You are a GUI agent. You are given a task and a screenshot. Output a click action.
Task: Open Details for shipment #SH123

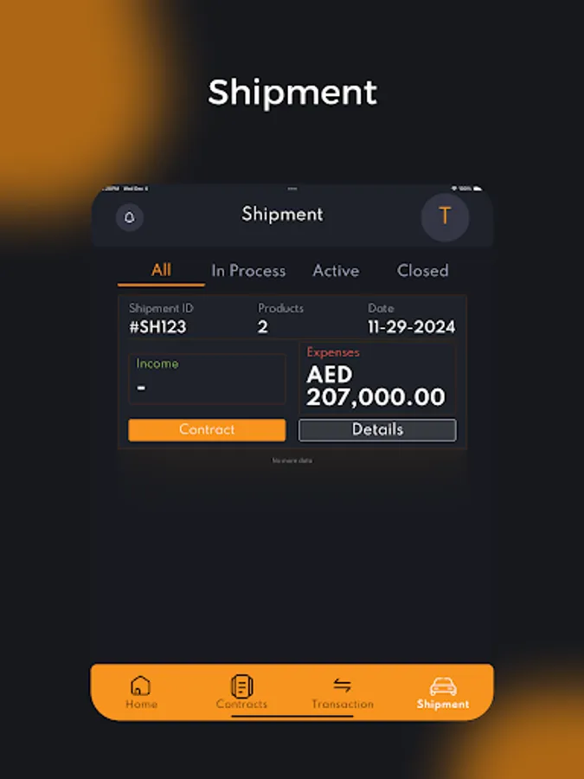[x=377, y=430]
